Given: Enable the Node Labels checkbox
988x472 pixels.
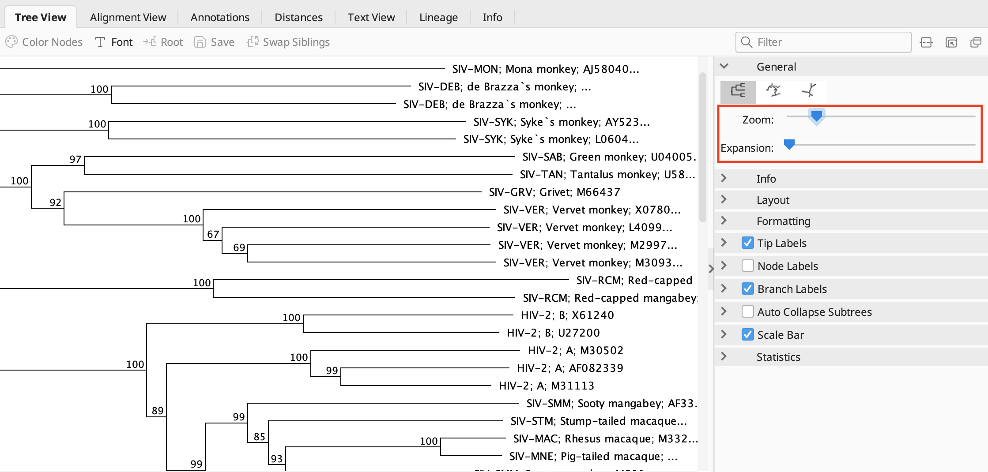Looking at the screenshot, I should pyautogui.click(x=747, y=266).
